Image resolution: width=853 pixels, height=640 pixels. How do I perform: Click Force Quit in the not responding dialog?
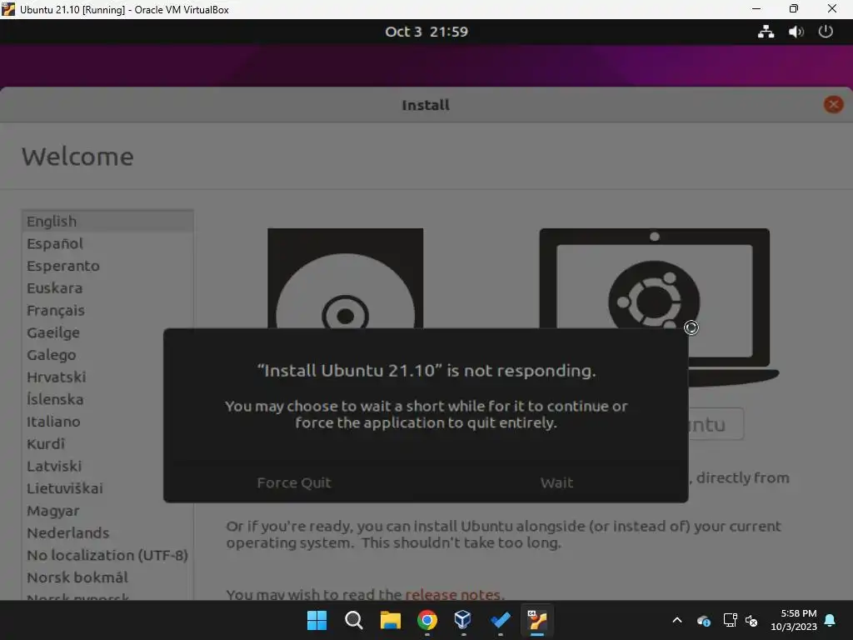(x=294, y=482)
